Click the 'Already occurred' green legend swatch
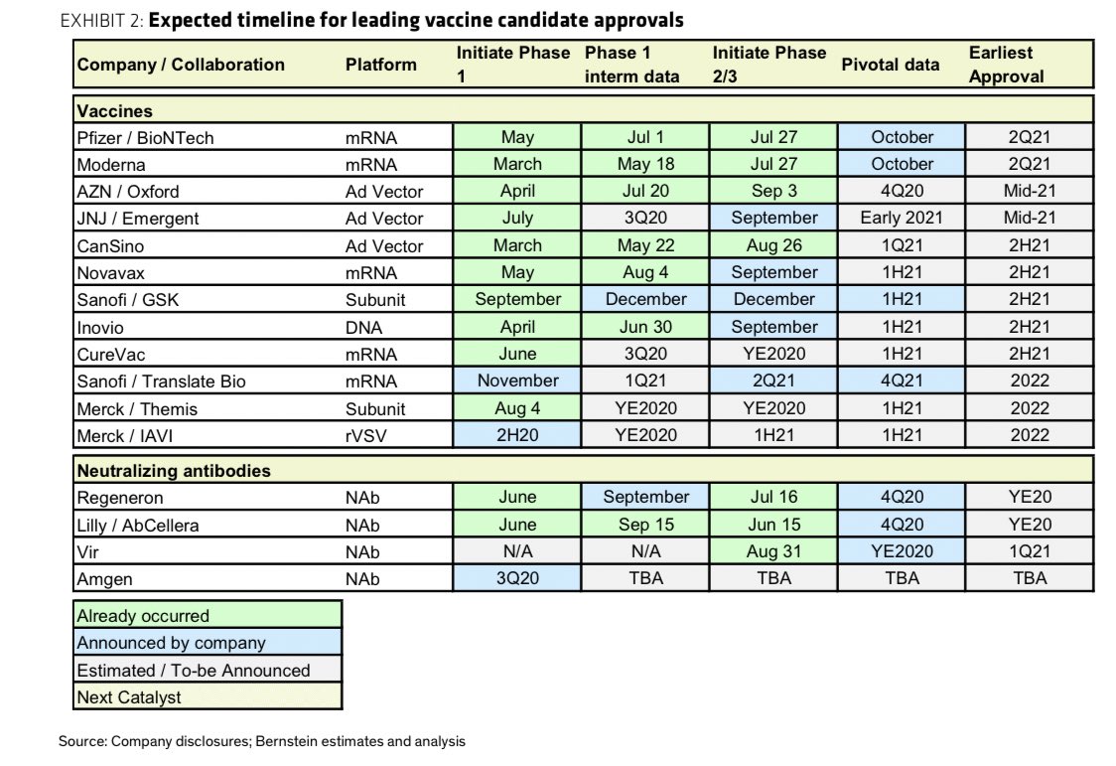Screen dimensions: 1116x766 [207, 616]
